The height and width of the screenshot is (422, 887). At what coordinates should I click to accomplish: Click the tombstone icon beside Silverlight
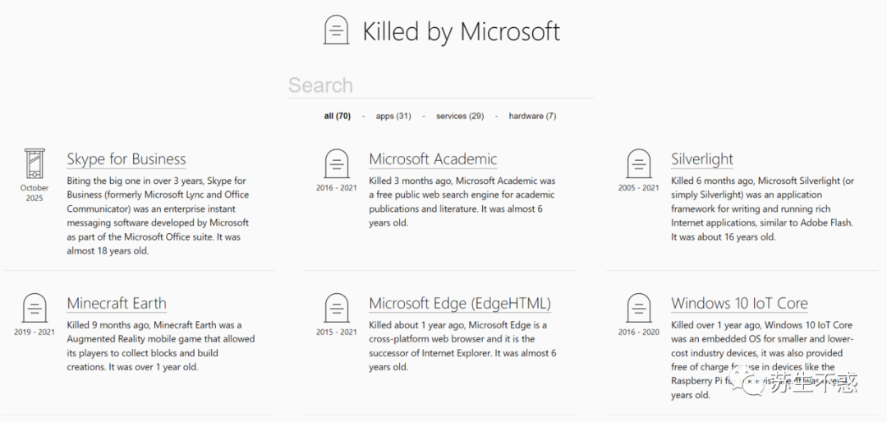tap(639, 164)
